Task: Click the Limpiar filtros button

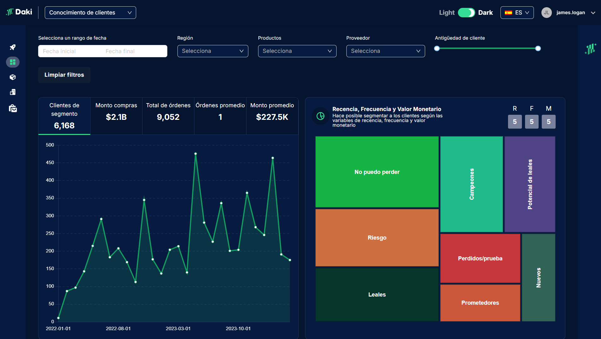Action: click(x=64, y=75)
